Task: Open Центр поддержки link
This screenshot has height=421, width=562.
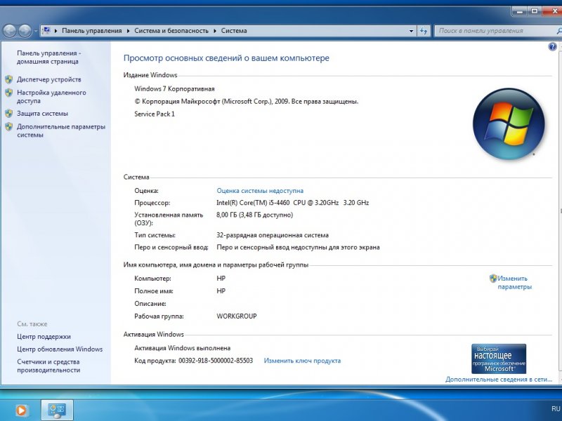Action: tap(44, 337)
